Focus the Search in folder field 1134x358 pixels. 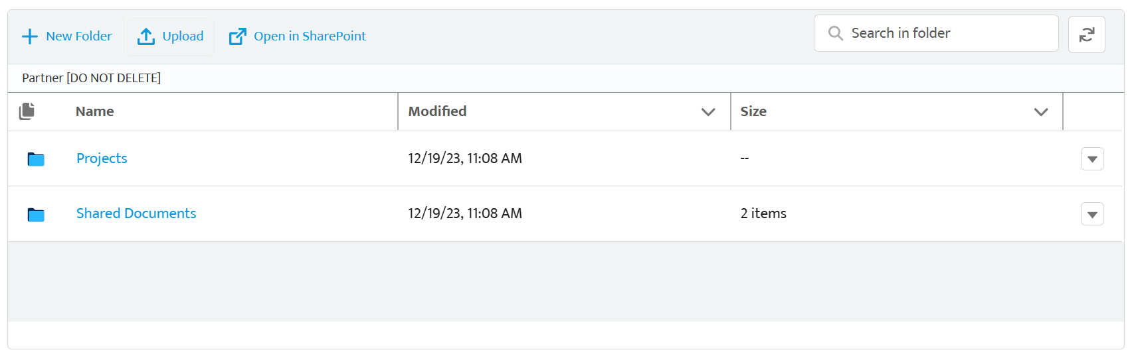pyautogui.click(x=936, y=33)
